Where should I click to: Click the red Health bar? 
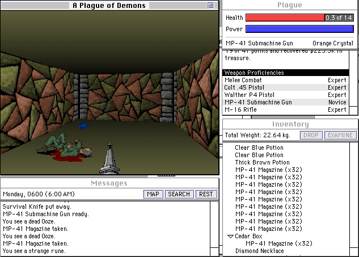pyautogui.click(x=285, y=18)
